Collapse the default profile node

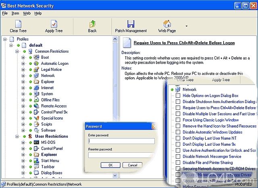click(x=11, y=45)
